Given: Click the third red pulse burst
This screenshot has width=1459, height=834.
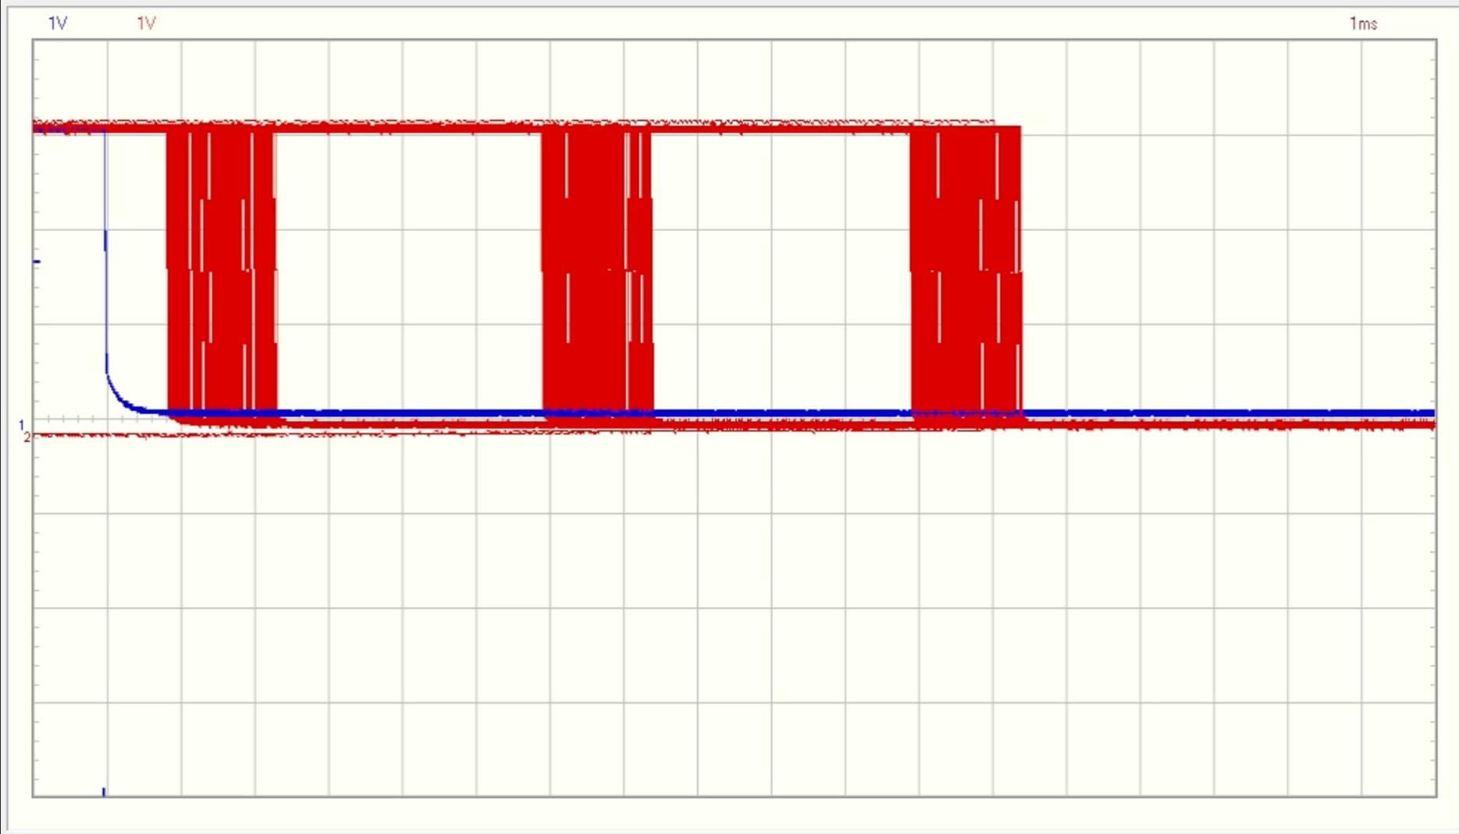Looking at the screenshot, I should point(966,269).
